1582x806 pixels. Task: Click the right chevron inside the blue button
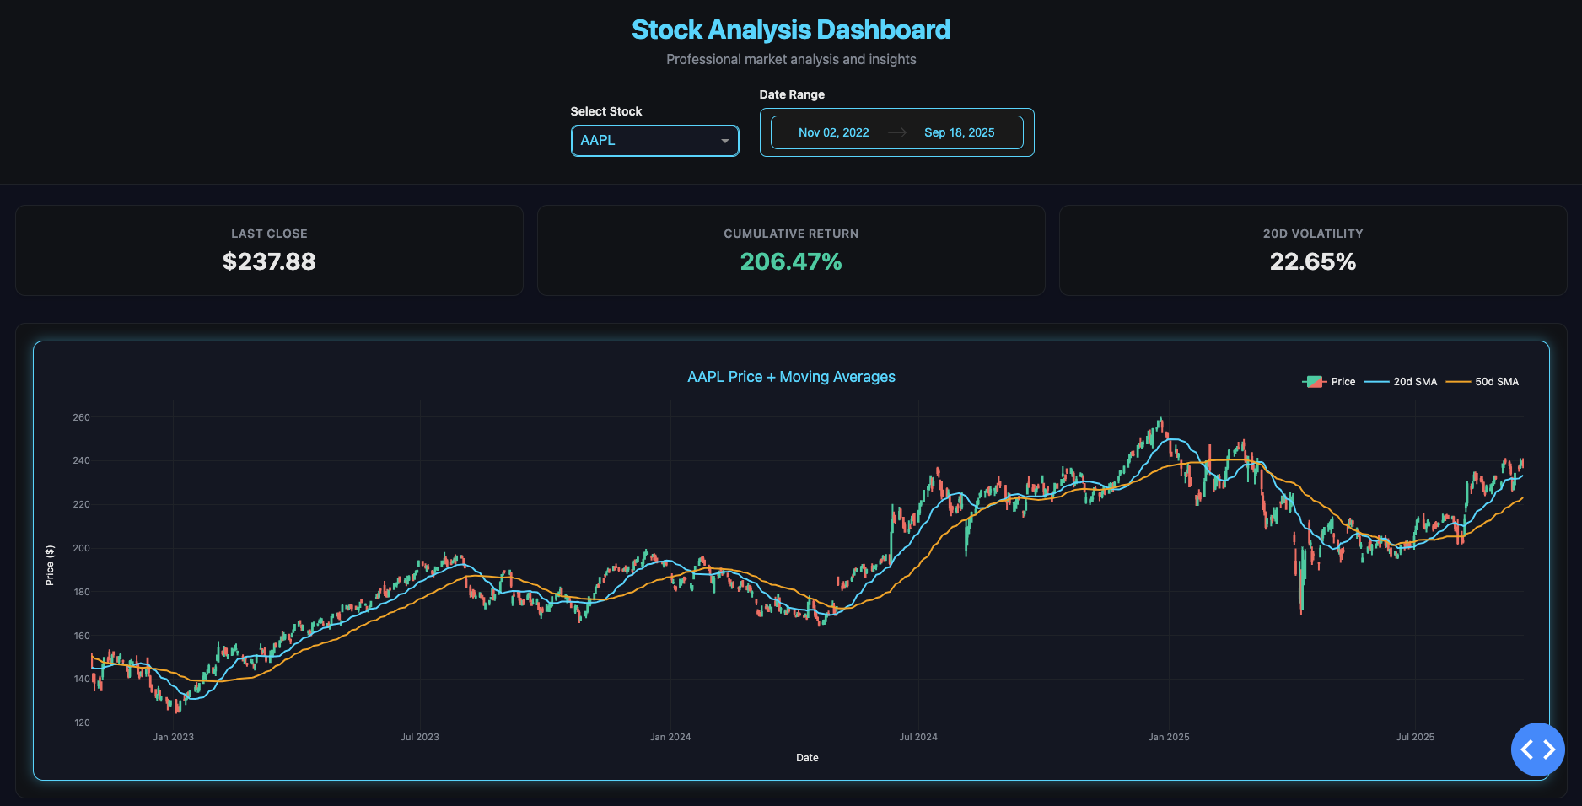[1548, 749]
